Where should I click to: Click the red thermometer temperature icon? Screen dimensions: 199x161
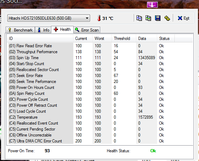point(99,18)
